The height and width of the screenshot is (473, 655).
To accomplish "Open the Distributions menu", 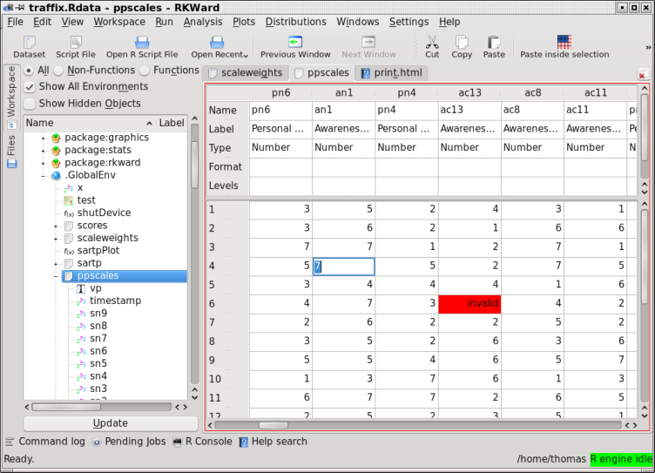I will coord(295,21).
